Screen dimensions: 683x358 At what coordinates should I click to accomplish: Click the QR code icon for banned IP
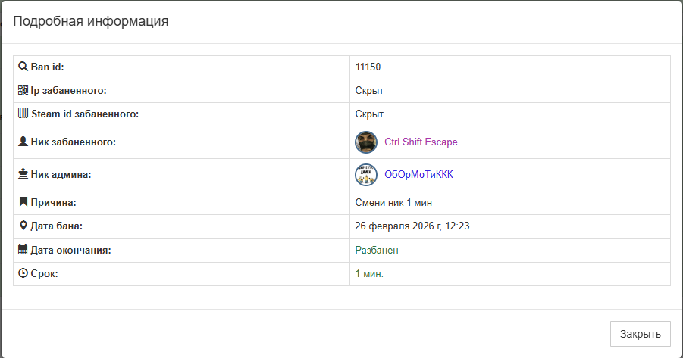coord(23,90)
